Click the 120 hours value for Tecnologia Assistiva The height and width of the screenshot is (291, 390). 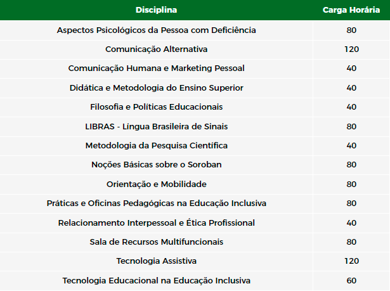point(351,261)
